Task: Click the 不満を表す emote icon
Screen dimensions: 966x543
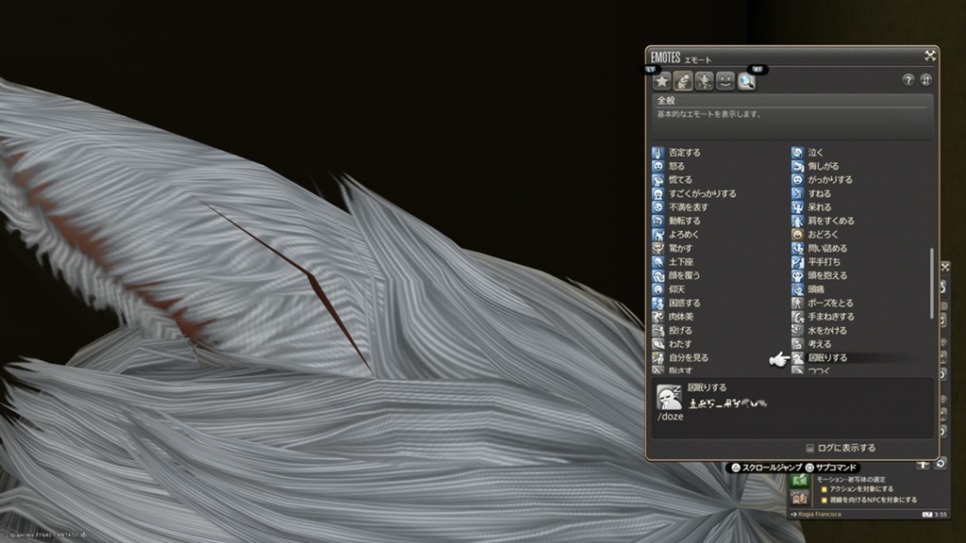Action: click(x=658, y=207)
